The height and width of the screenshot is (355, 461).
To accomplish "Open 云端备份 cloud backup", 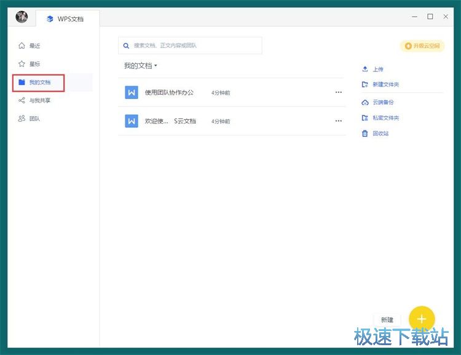I will [x=383, y=103].
